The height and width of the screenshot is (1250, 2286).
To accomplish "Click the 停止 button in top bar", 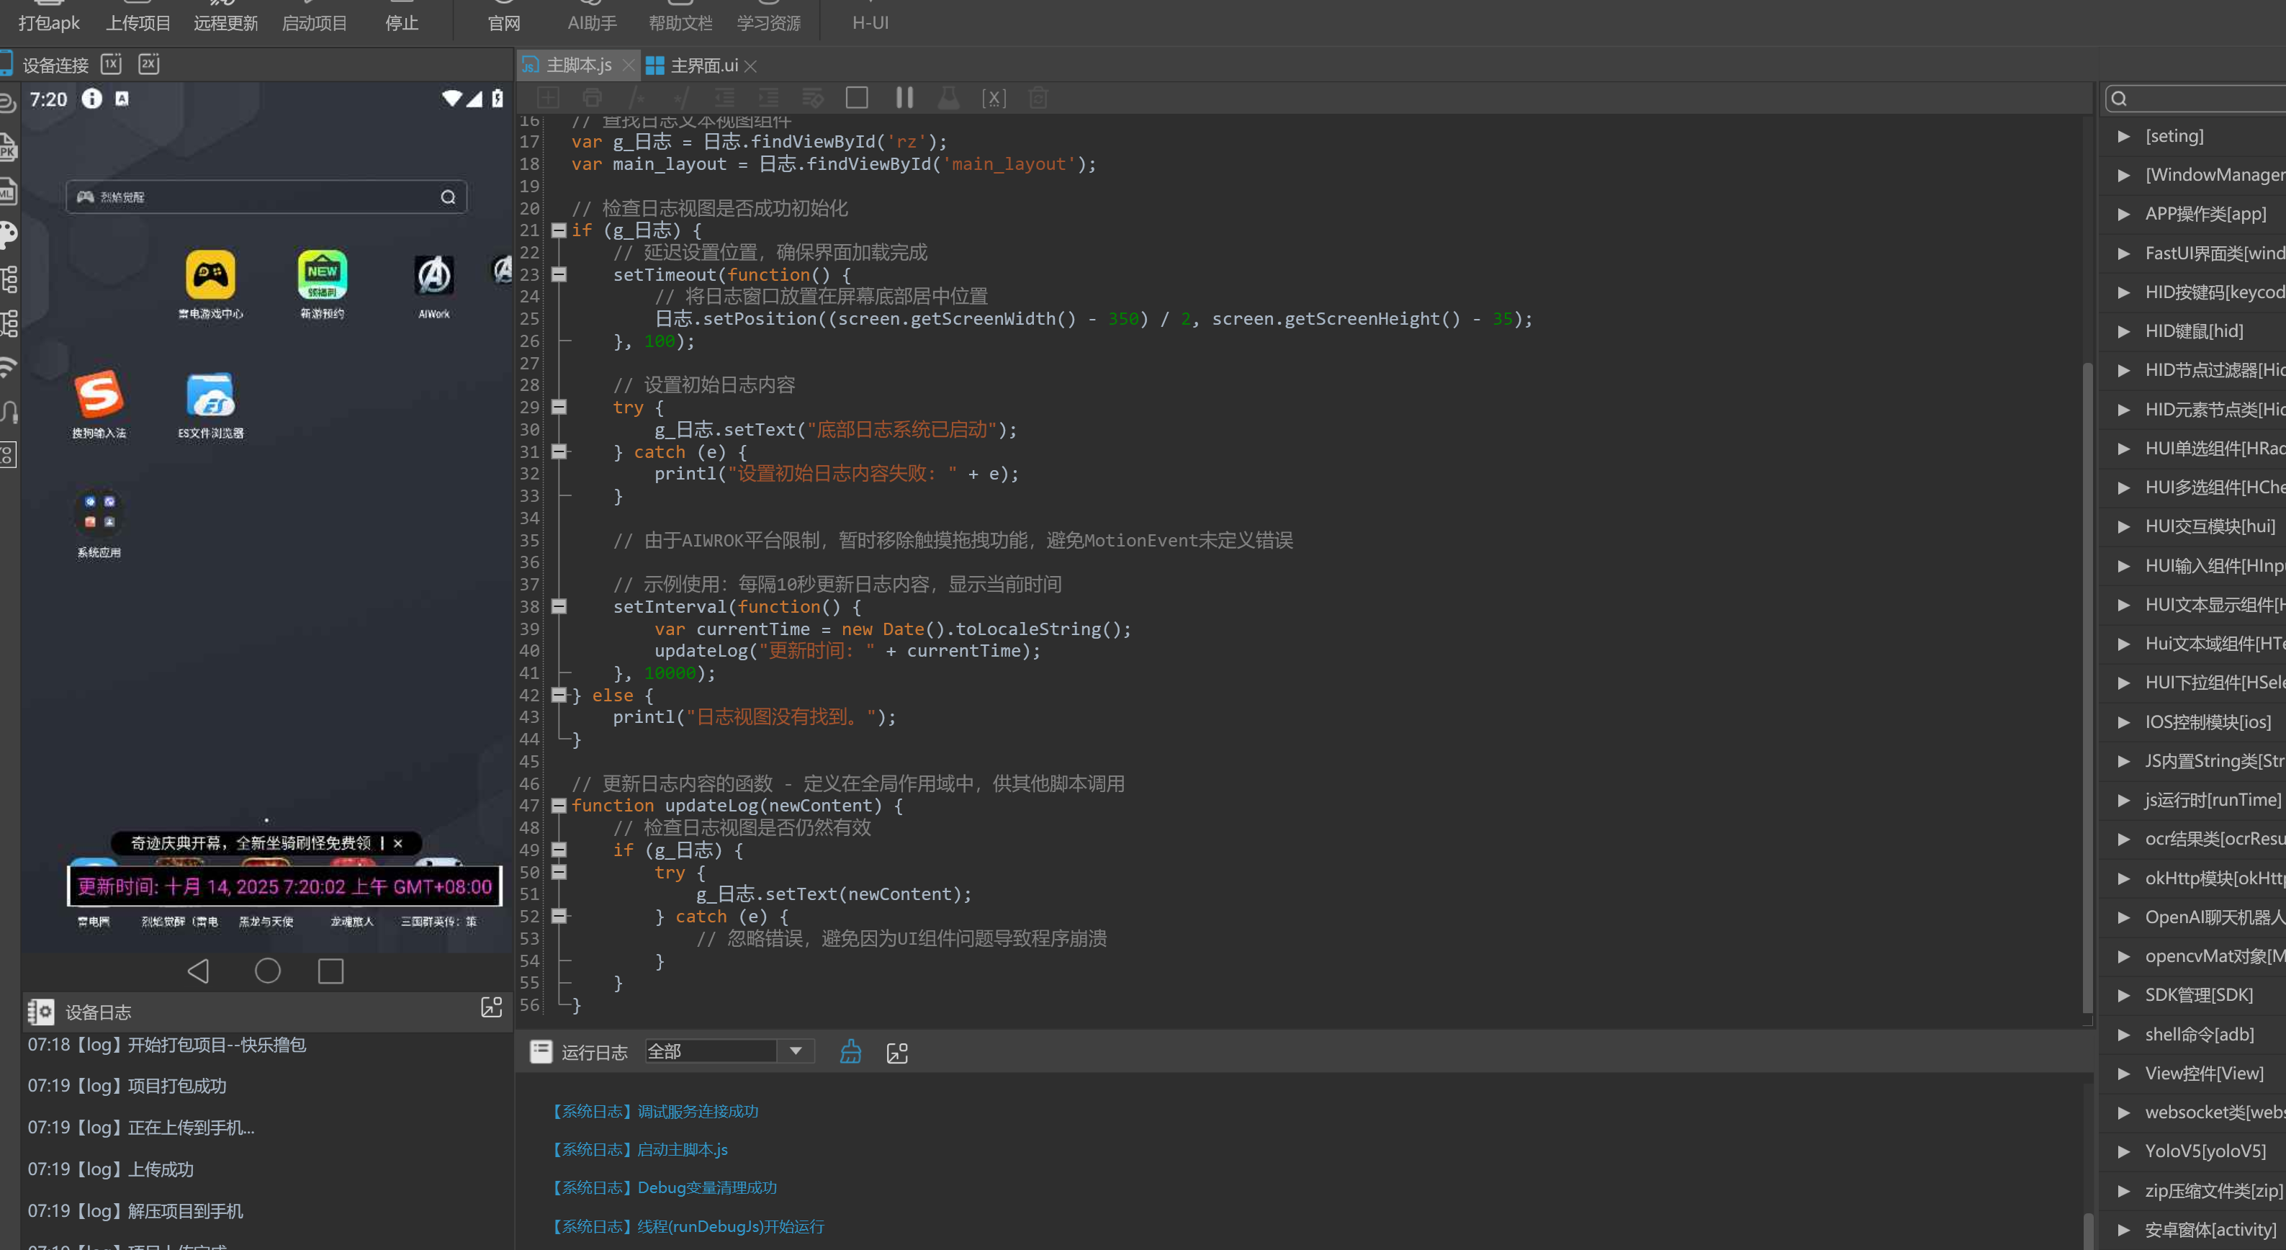I will pyautogui.click(x=401, y=23).
